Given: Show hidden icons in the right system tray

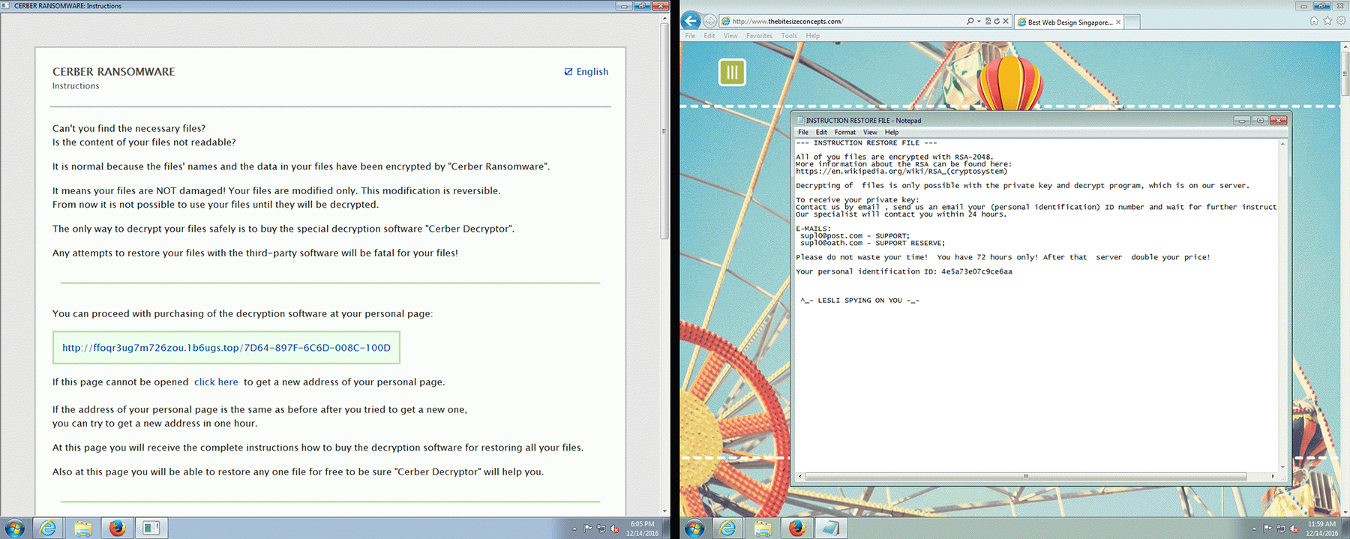Looking at the screenshot, I should point(1254,529).
